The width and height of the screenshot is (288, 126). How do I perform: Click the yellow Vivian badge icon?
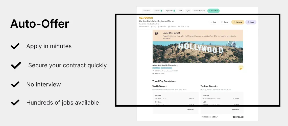(241, 68)
